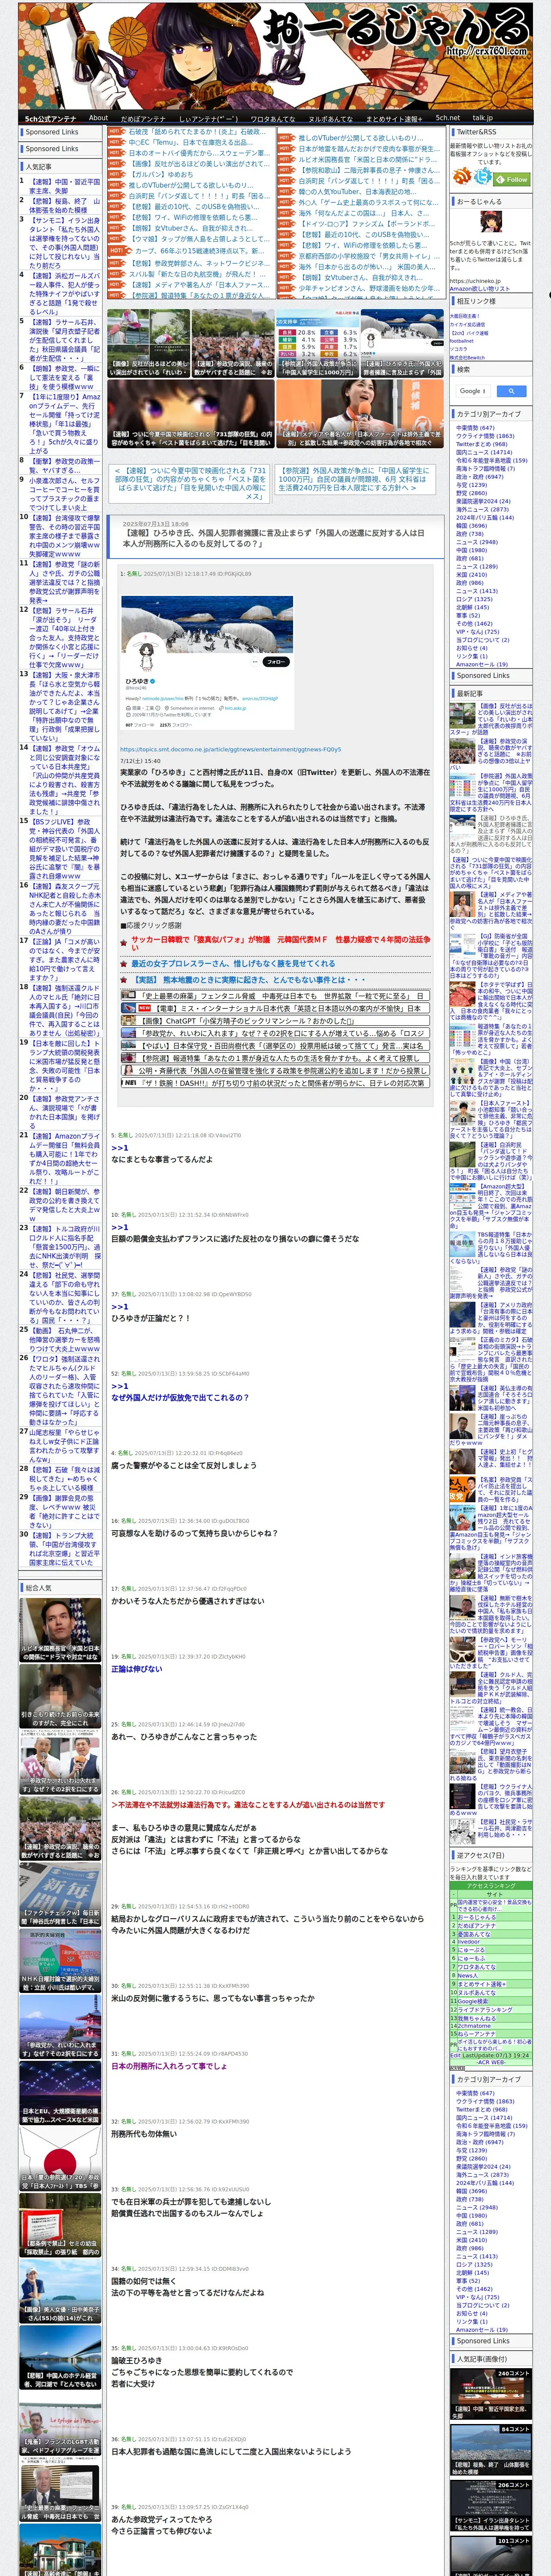Open 5ch.net navigation item
Screen dimensions: 551x2576
click(447, 118)
